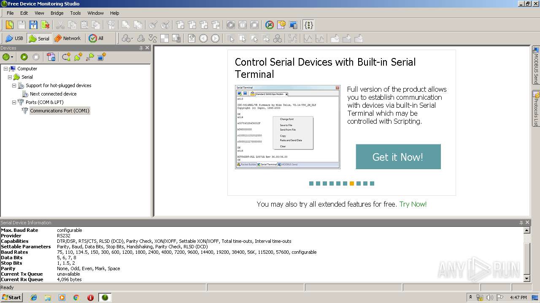Click the scissors cut icon
The width and height of the screenshot is (540, 303).
click(60, 25)
